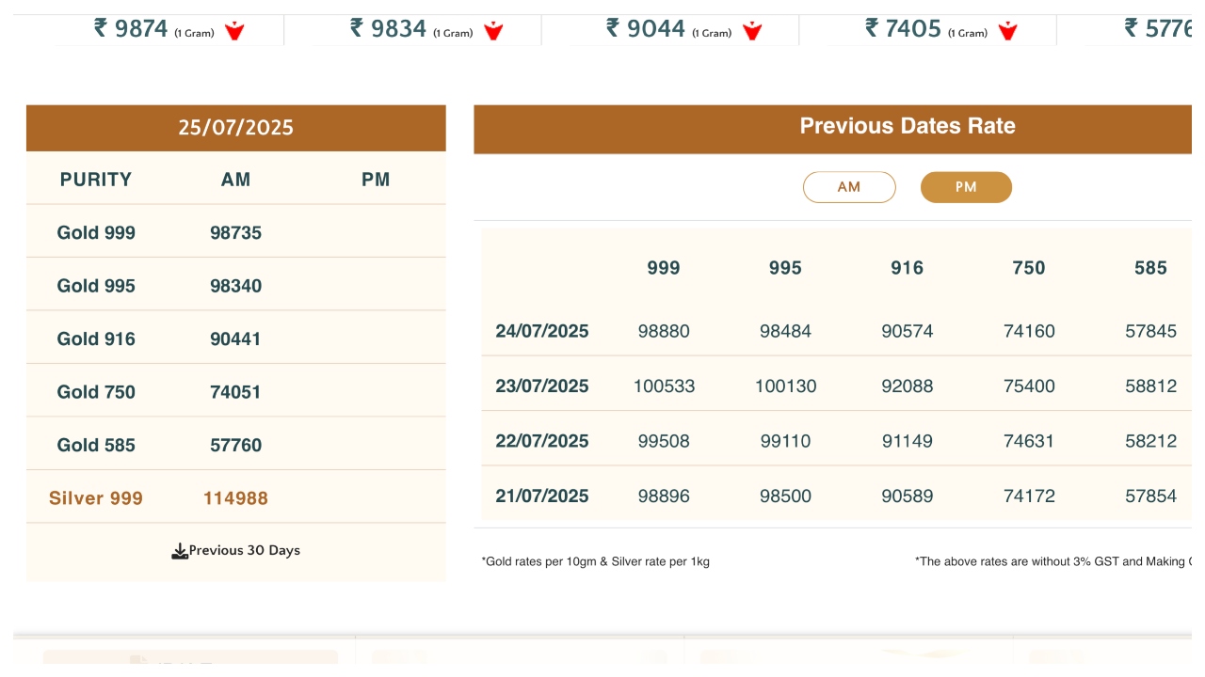Select the Gold 916 AM value 90441

[235, 339]
